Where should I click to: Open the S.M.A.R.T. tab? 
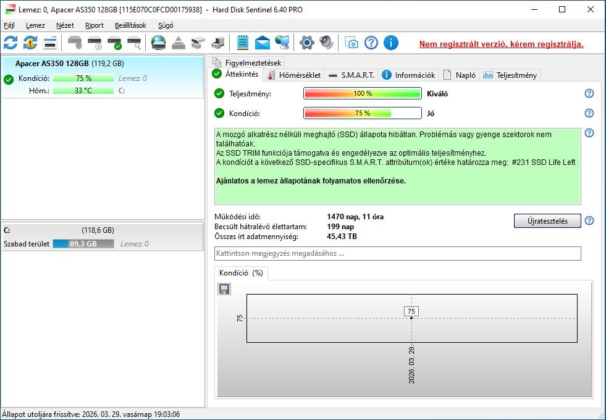351,75
